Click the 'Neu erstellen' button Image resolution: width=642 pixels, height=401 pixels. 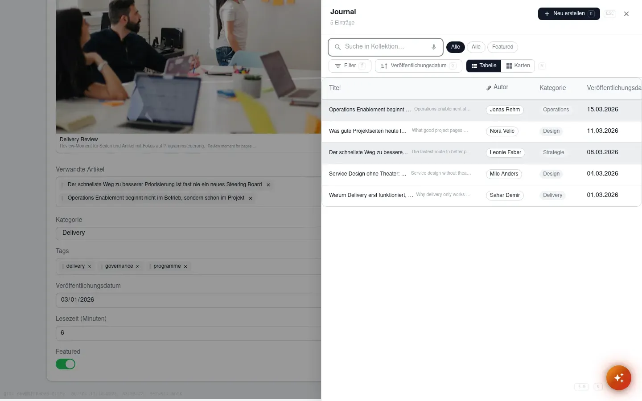(569, 14)
